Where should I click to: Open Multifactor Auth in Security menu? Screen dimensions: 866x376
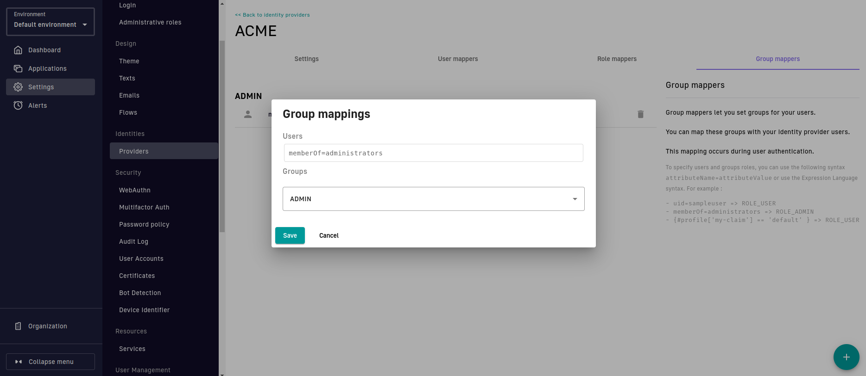click(144, 207)
